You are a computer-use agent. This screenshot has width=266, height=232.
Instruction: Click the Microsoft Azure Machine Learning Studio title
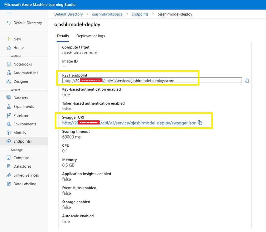[40, 5]
